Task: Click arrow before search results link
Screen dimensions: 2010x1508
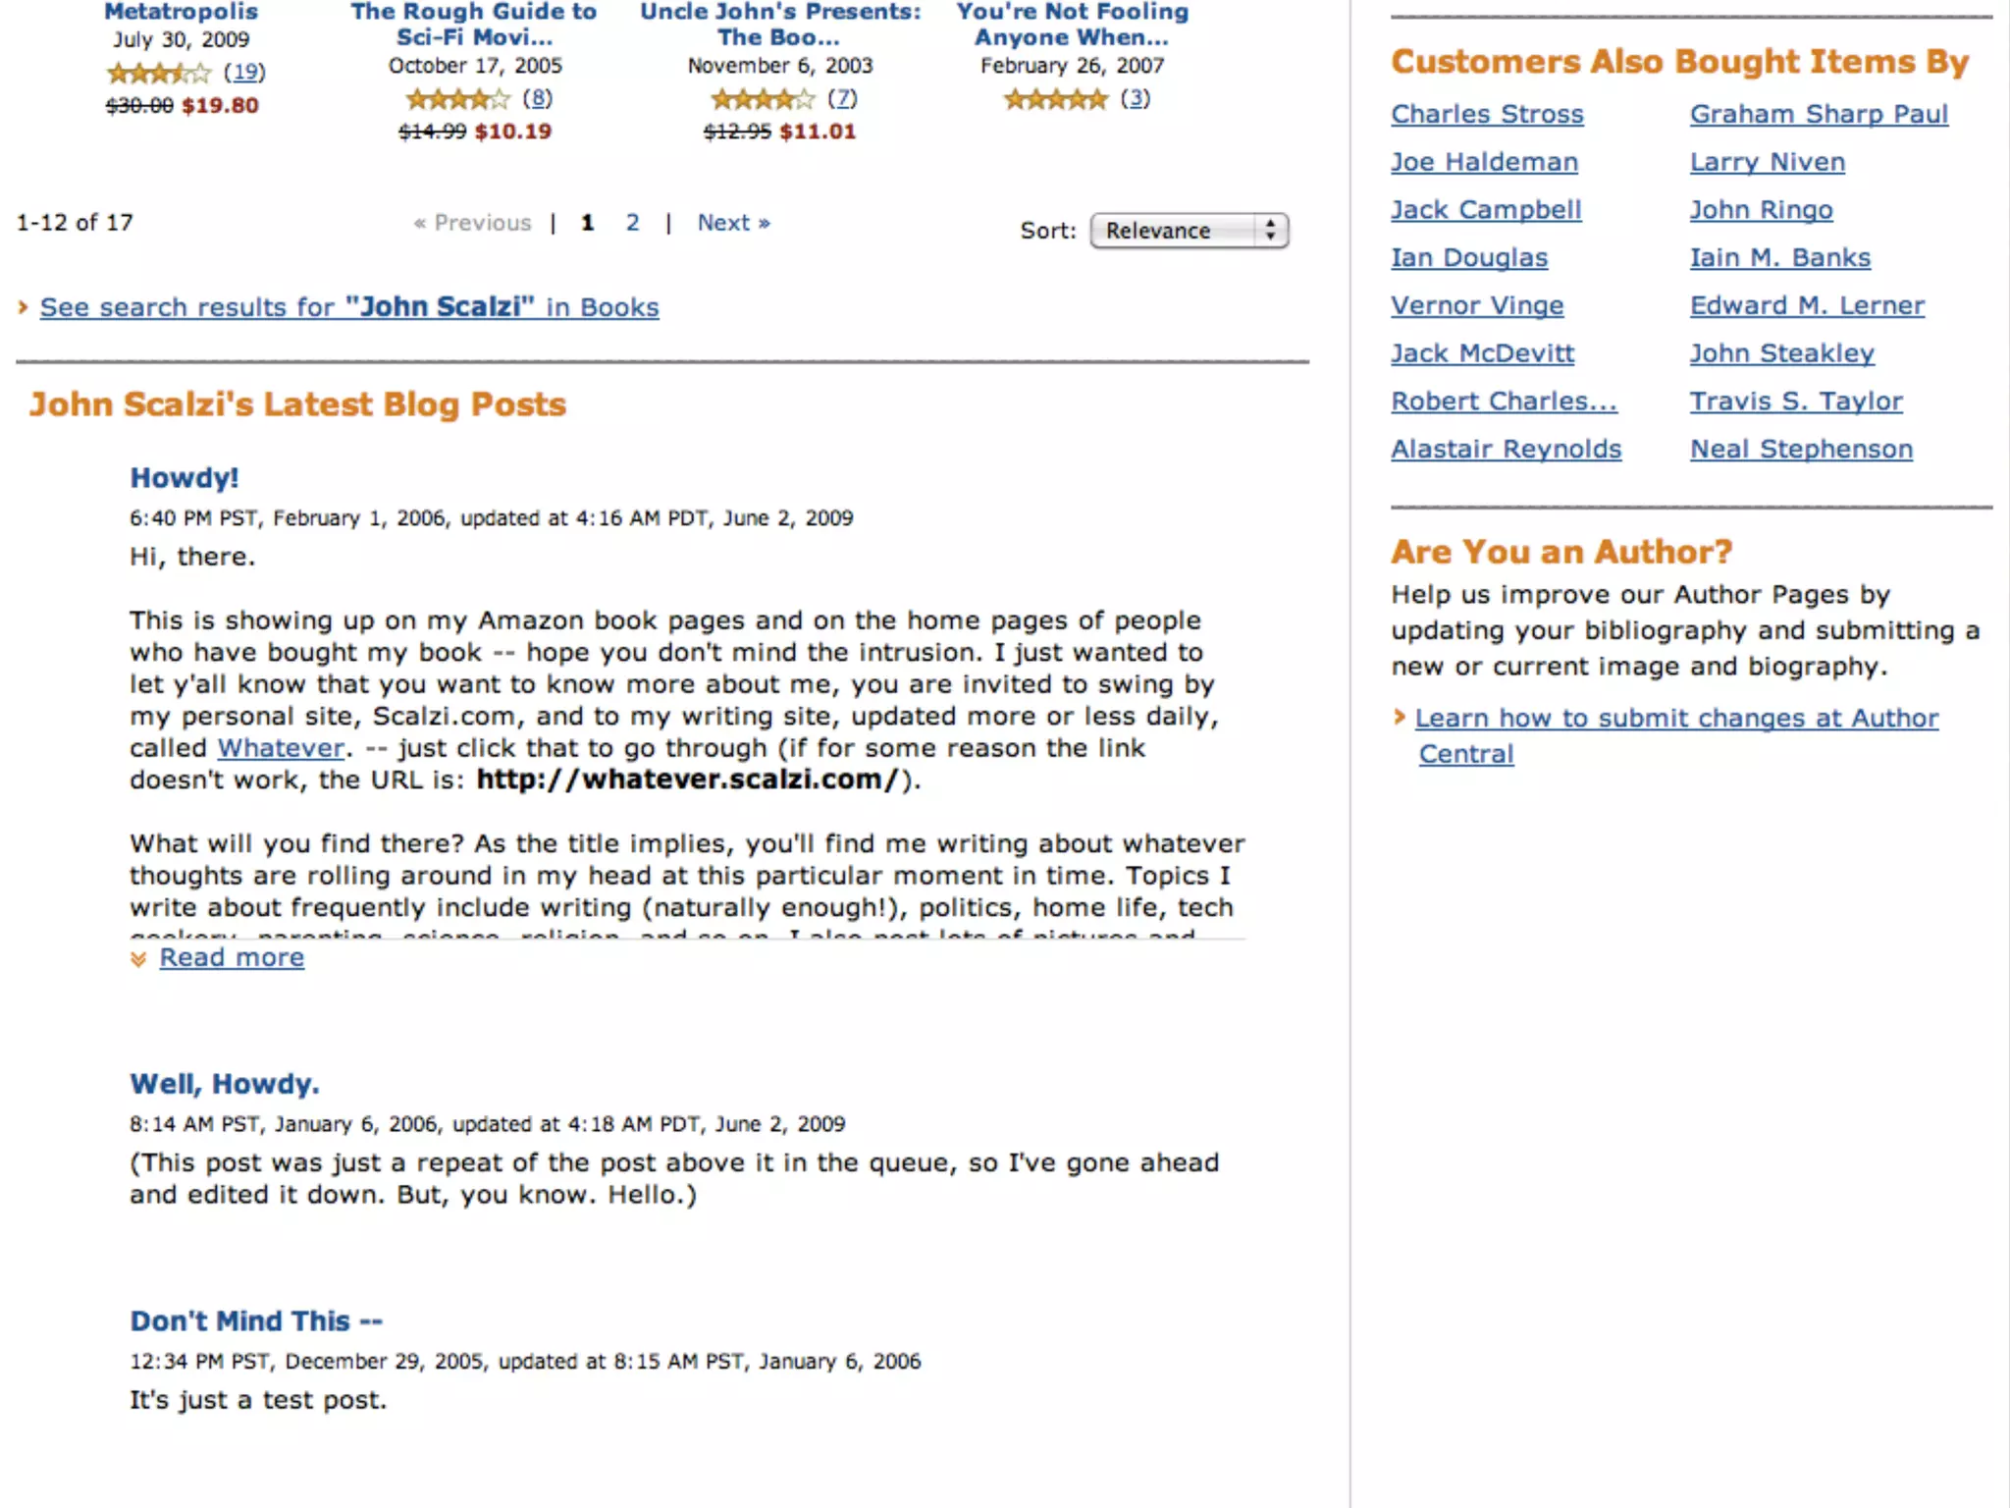Action: click(x=23, y=307)
